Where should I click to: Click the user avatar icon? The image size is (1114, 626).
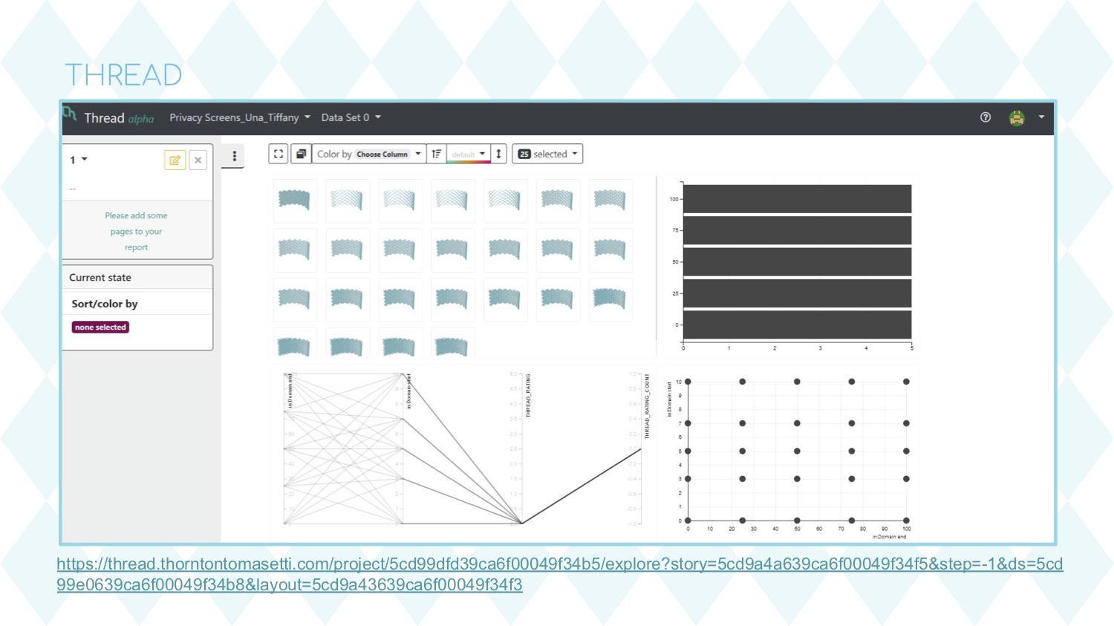click(1017, 118)
